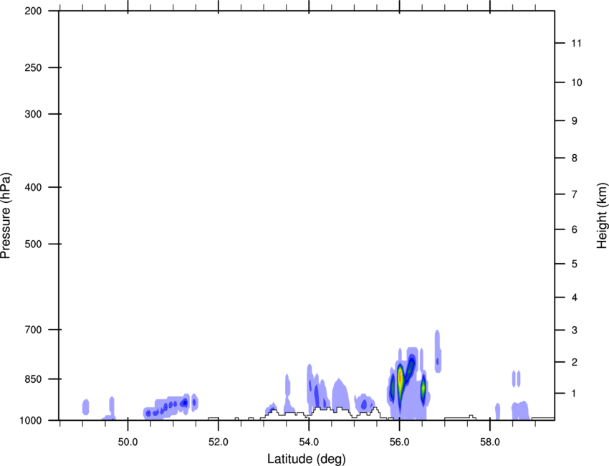
Task: Click the 54.0 latitude tick label
Action: [x=309, y=442]
